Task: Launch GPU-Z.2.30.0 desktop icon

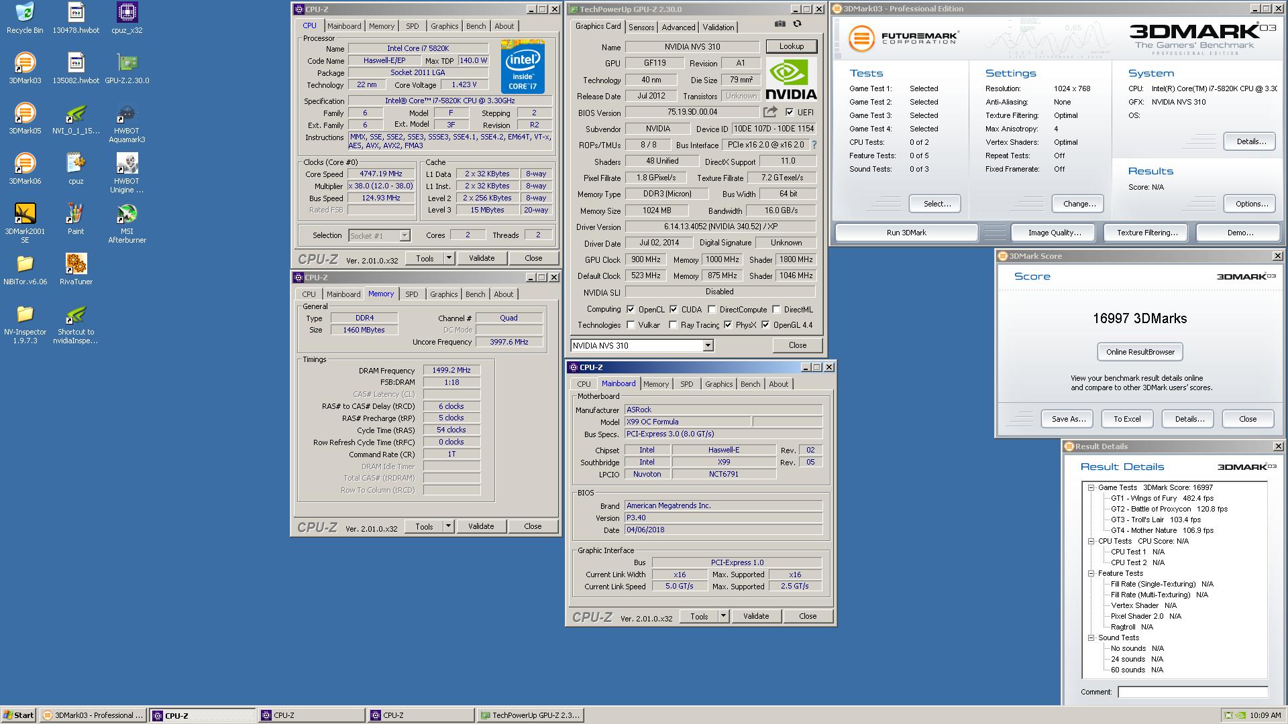Action: click(127, 68)
